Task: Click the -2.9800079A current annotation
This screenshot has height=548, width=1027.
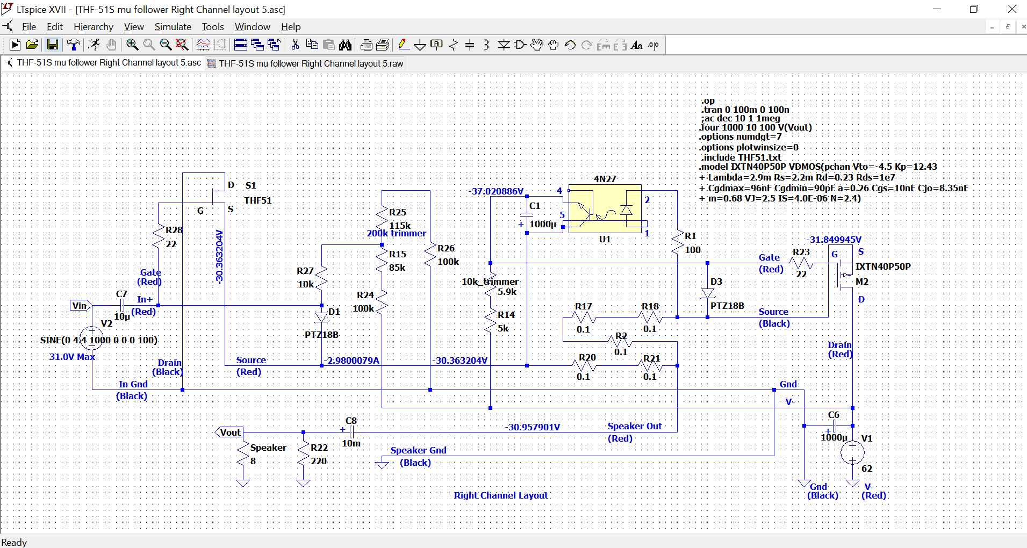Action: coord(353,360)
